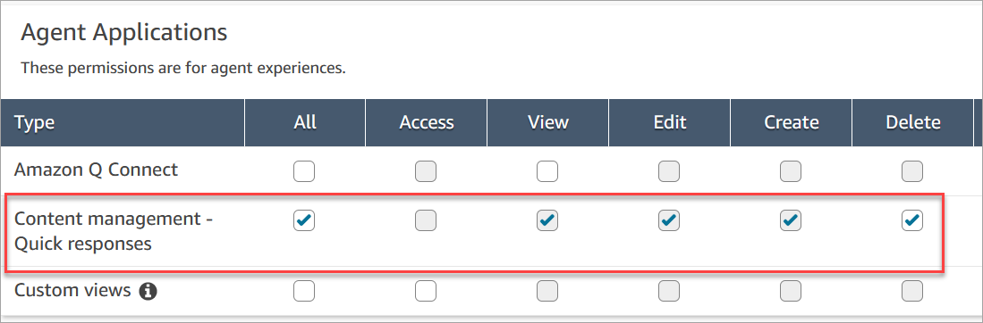Click the View column header

click(x=548, y=122)
